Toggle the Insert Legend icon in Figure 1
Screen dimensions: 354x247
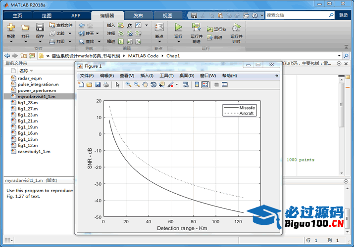coord(205,84)
